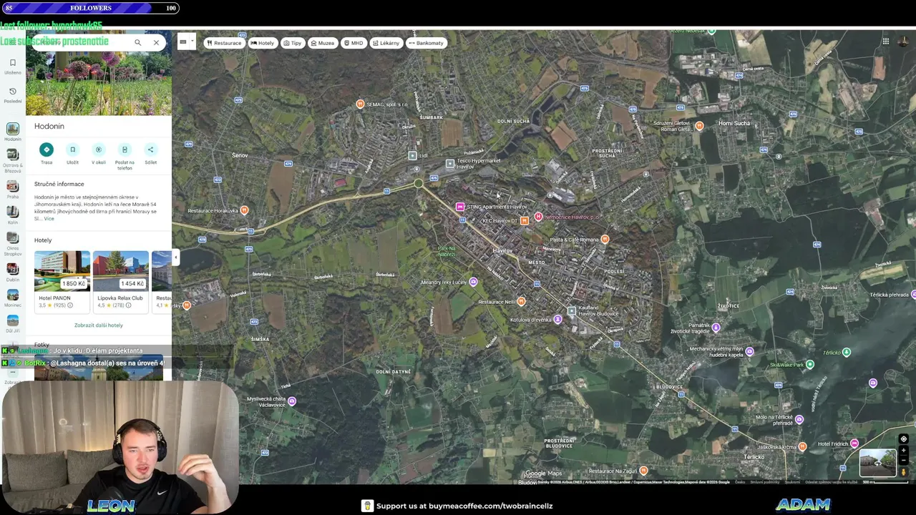
Task: Center map on my location
Action: point(903,439)
